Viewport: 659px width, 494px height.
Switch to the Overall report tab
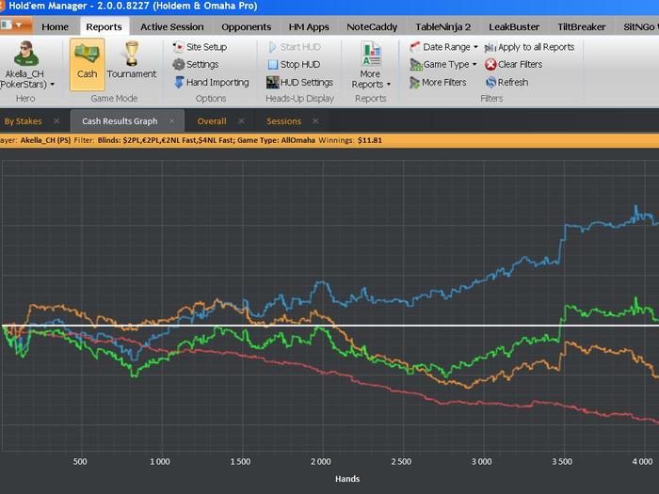(x=212, y=121)
